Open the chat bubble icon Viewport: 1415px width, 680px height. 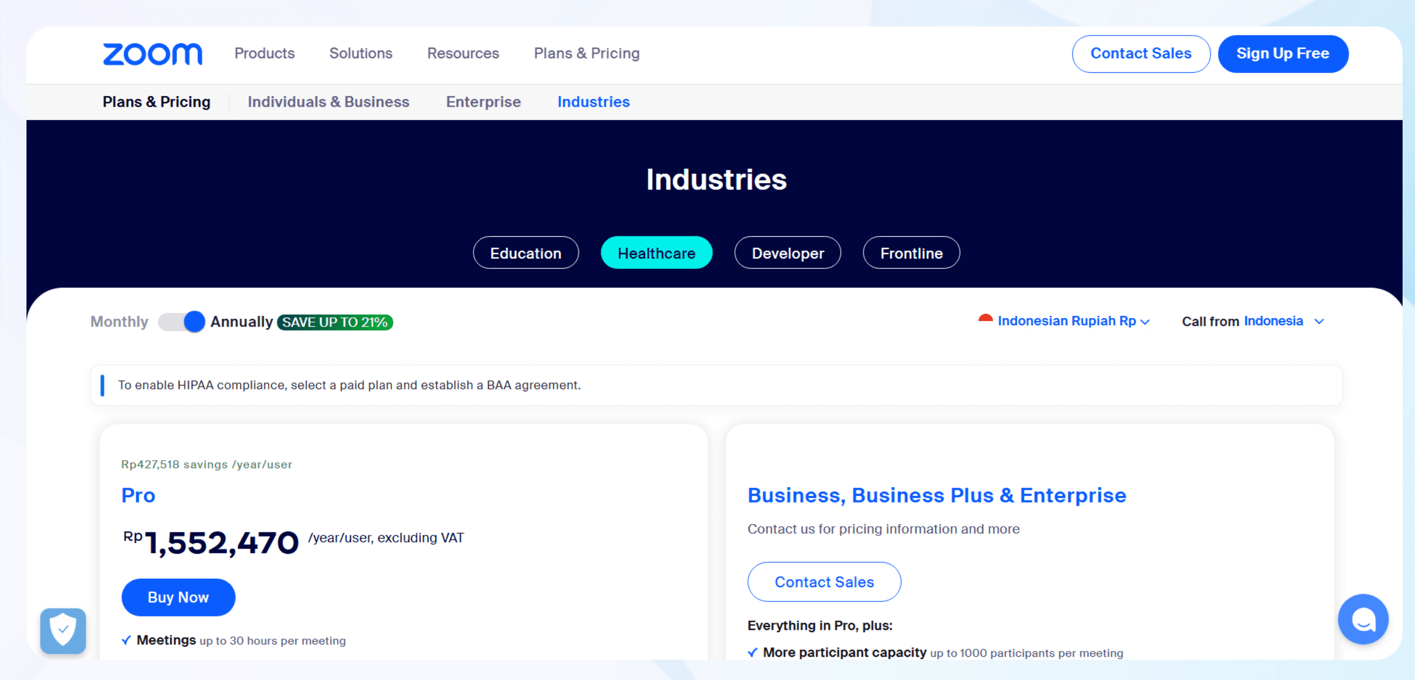[1363, 619]
